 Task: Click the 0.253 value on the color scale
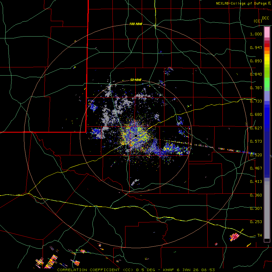pos(256,222)
